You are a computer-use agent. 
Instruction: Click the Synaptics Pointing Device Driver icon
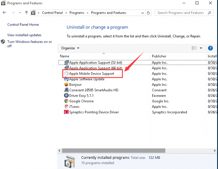66,112
